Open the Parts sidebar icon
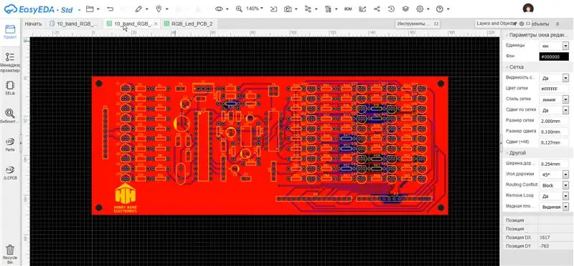The height and width of the screenshot is (266, 574). [10, 144]
